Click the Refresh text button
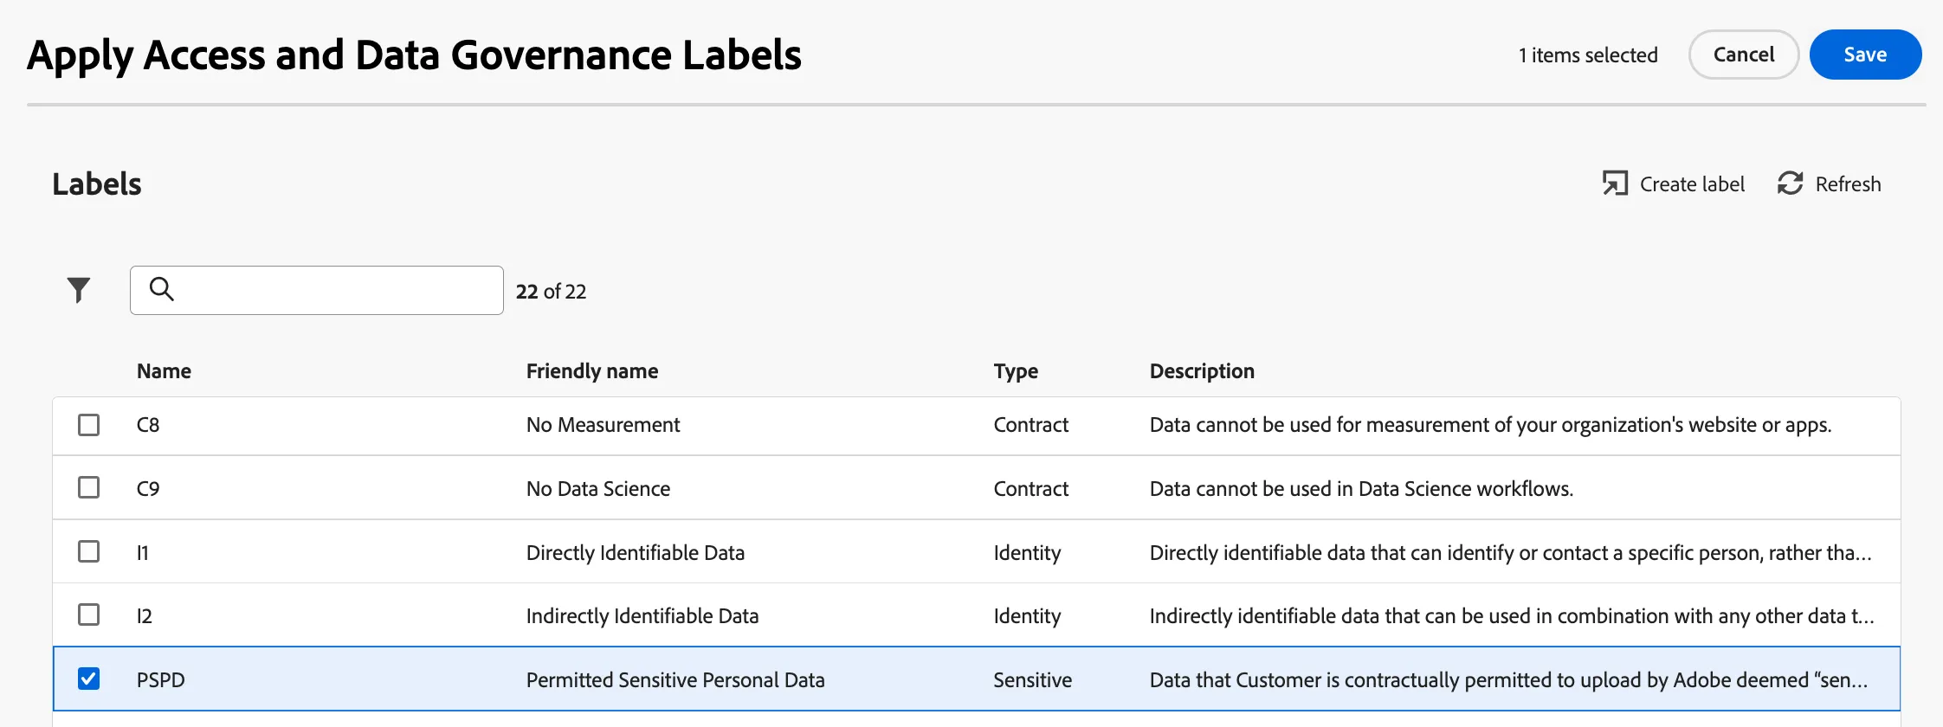Screen dimensions: 1943x727 [x=1848, y=184]
